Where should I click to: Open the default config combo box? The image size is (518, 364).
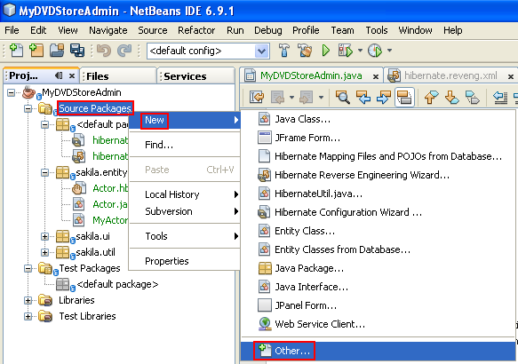[209, 51]
